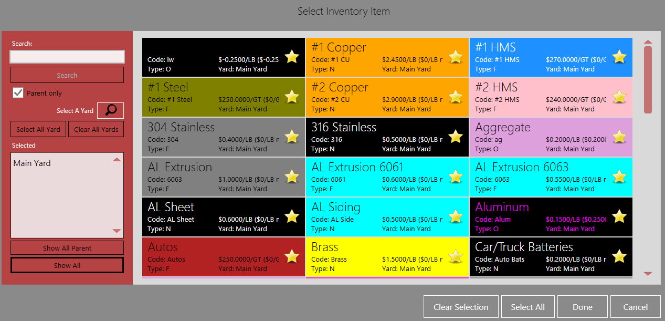This screenshot has width=665, height=321.
Task: Click the Show All Parent button
Action: coord(67,248)
